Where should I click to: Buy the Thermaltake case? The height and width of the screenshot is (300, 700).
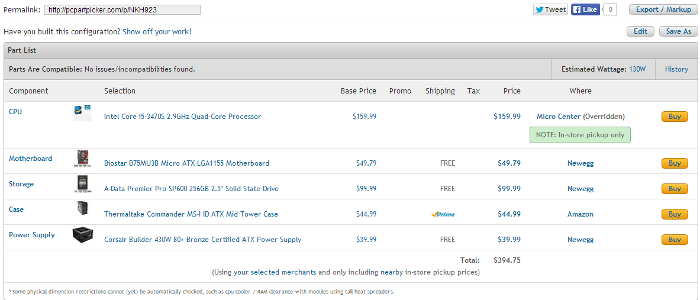[675, 214]
